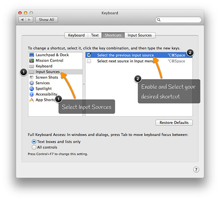The image size is (220, 200).
Task: Choose the All controls radio option
Action: [34, 147]
